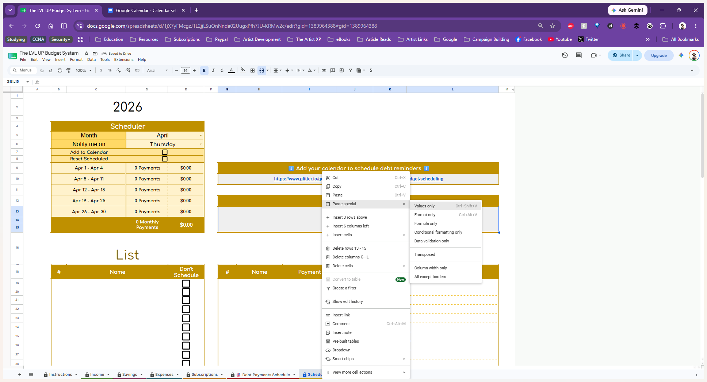Choose Transposed paste option
The image size is (707, 382).
point(446,254)
